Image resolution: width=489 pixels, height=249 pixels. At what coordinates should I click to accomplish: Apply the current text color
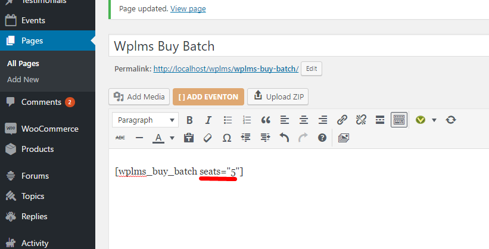coord(158,138)
